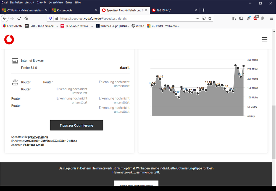This screenshot has width=276, height=191.
Task: Open the Extras menu
Action: pos(69,2)
